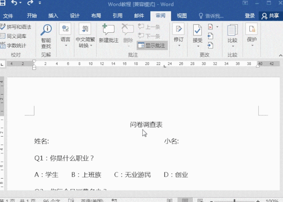Click the Q1：你是什么职业？ line
This screenshot has width=283, height=202.
64,158
